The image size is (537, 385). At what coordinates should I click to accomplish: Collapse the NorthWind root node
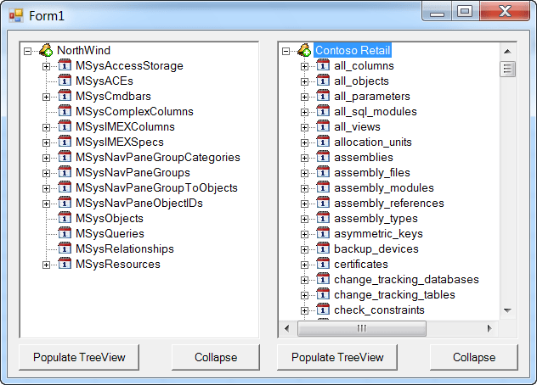coord(27,51)
